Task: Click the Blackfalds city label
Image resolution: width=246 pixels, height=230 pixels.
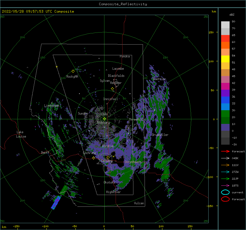Action: 116,76
